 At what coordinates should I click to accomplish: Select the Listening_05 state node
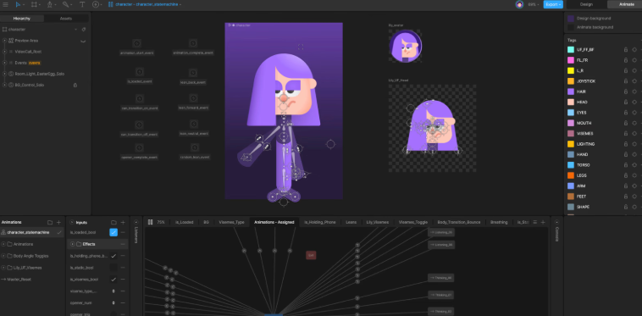(441, 232)
